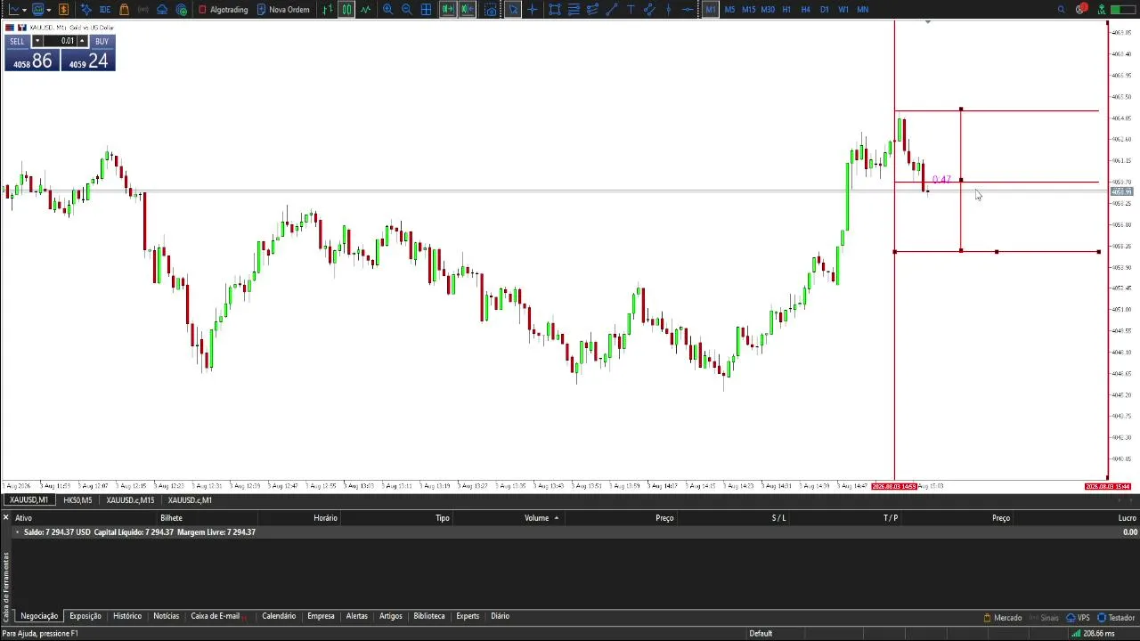Viewport: 1140px width, 641px height.
Task: Switch to HK50,M5 chart tab
Action: tap(77, 499)
